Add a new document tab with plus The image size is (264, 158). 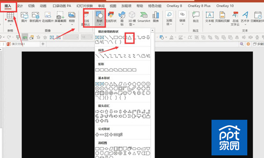point(43,44)
